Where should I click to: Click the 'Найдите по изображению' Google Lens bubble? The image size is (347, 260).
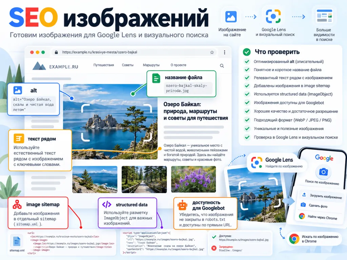[x=277, y=162]
